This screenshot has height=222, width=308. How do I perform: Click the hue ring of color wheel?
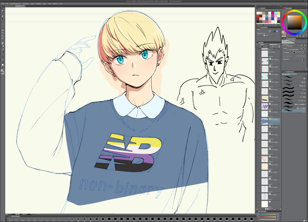click(294, 11)
